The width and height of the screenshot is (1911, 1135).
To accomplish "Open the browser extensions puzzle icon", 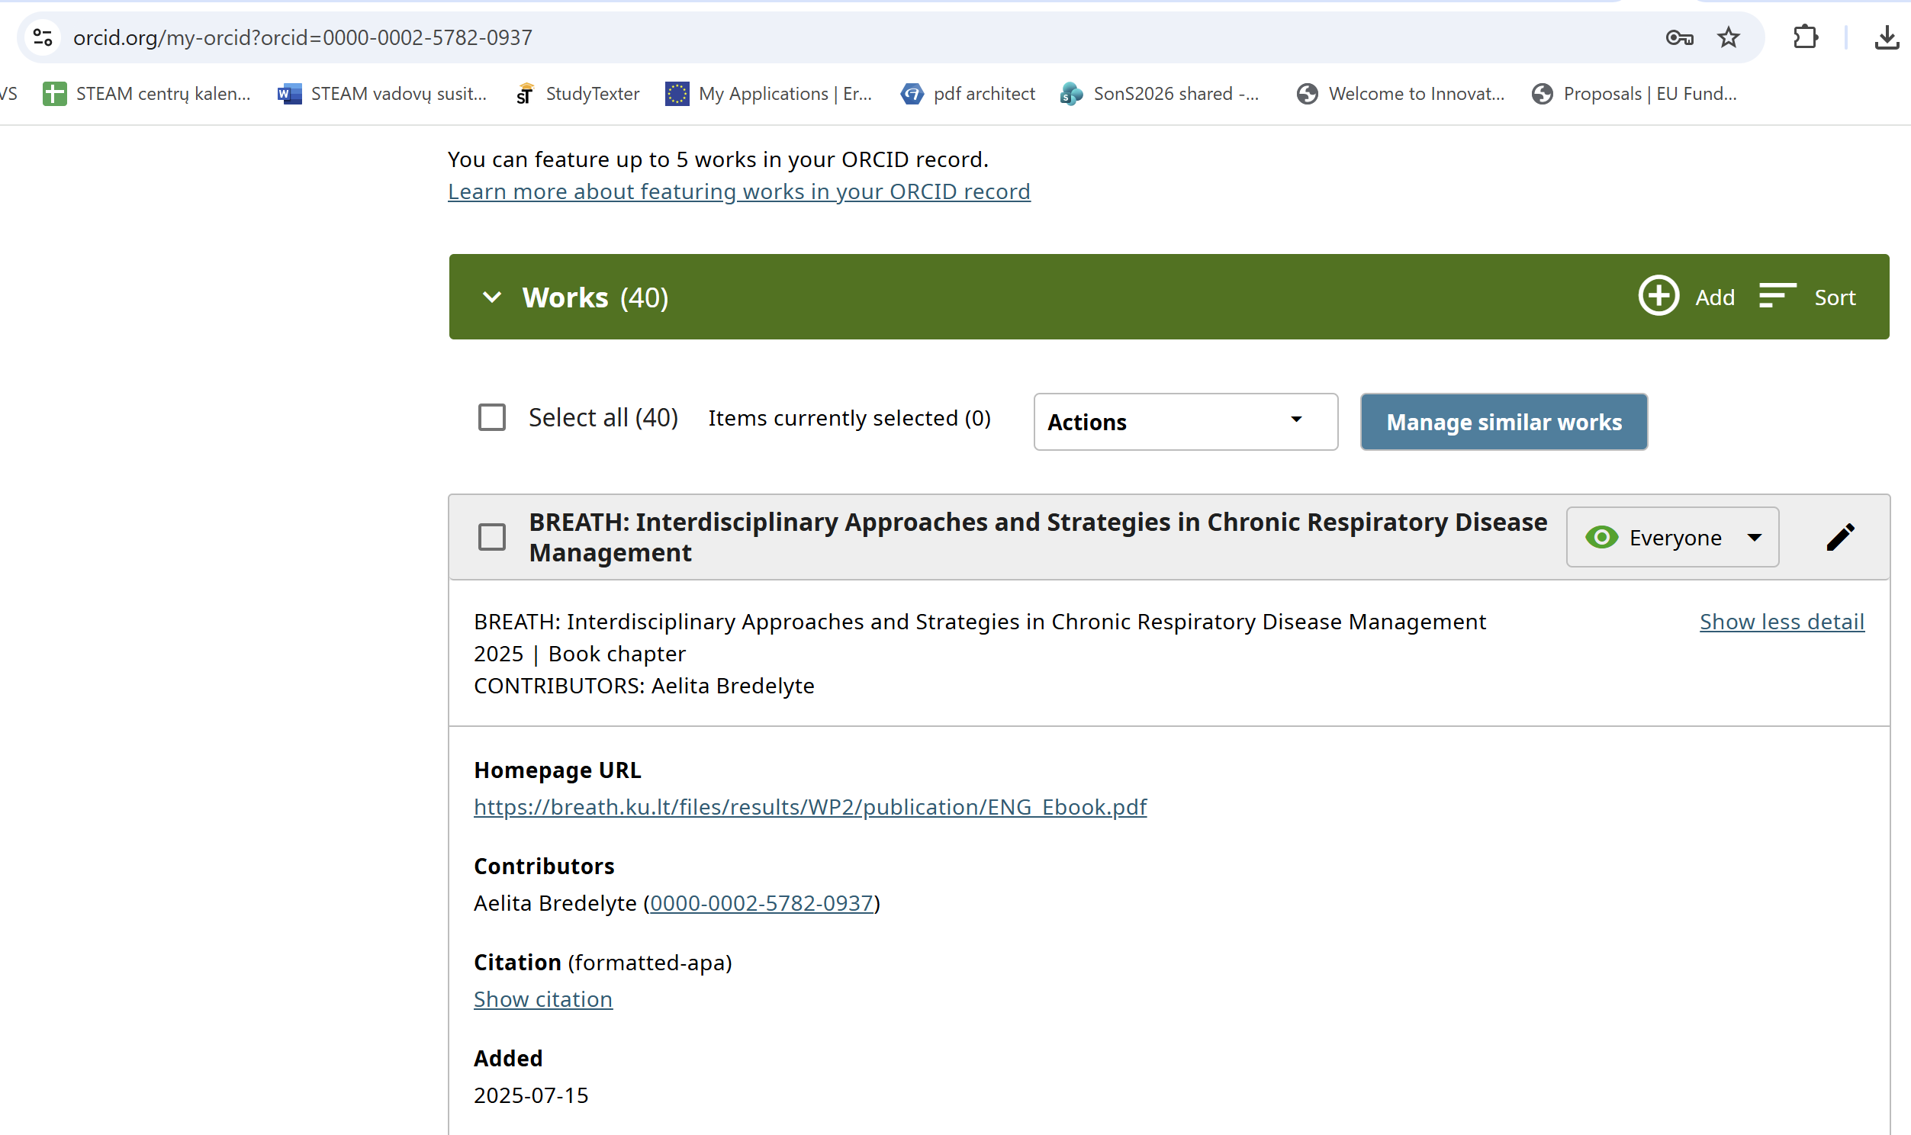I will (1805, 37).
